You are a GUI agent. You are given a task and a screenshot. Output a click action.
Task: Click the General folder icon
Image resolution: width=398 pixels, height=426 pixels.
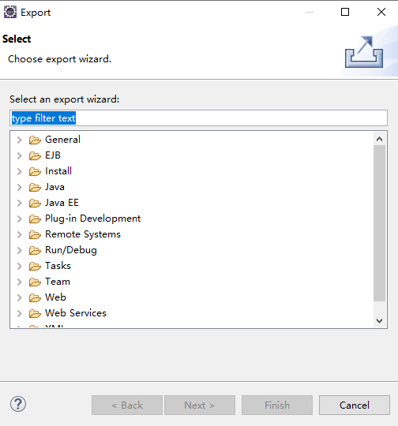click(35, 140)
